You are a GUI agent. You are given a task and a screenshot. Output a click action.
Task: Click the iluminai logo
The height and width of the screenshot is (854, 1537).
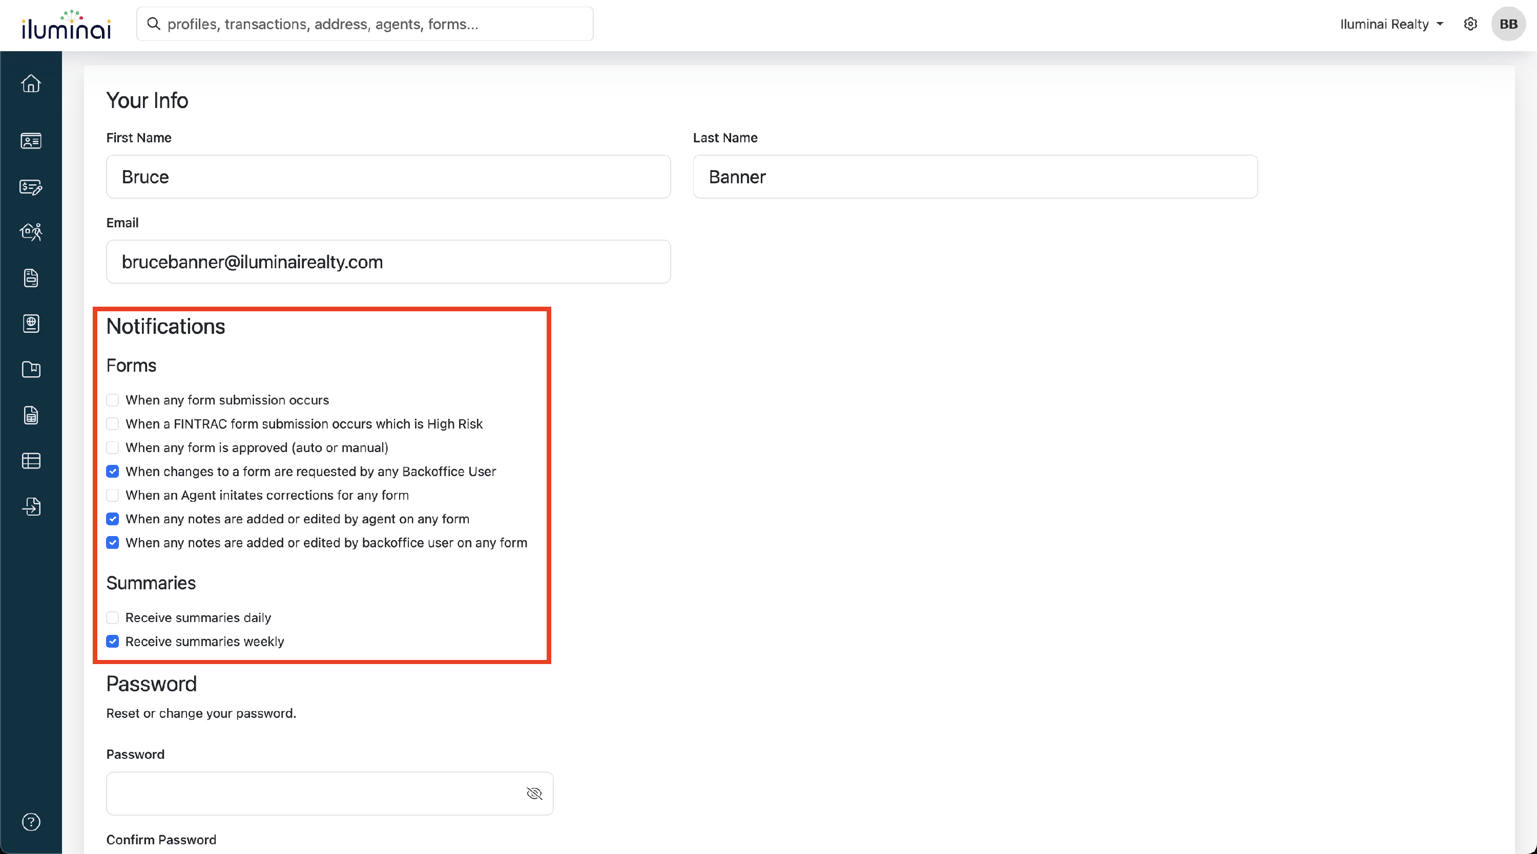66,25
